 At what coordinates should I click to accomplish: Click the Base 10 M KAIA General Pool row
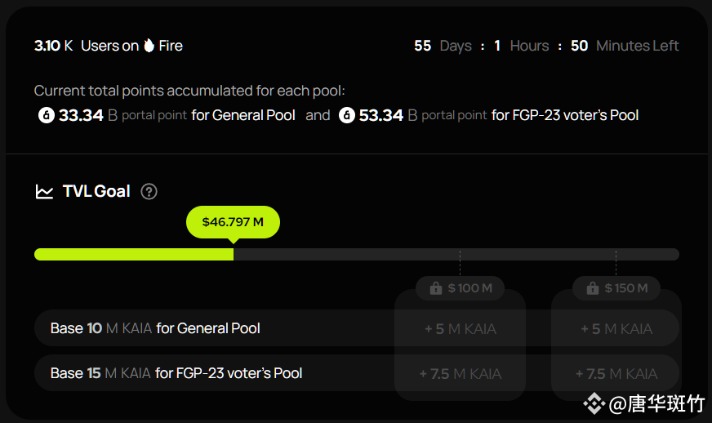(x=357, y=328)
